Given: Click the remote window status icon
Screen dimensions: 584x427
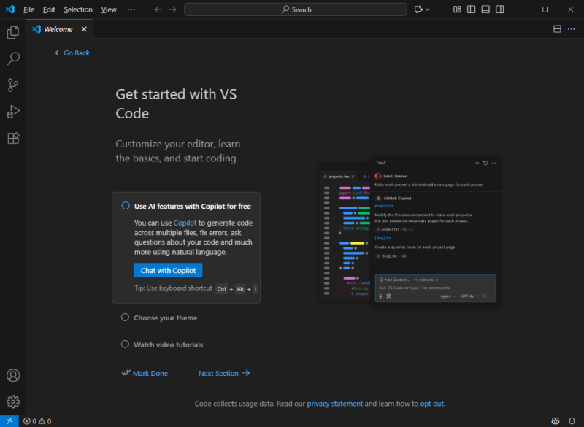Looking at the screenshot, I should click(x=9, y=421).
